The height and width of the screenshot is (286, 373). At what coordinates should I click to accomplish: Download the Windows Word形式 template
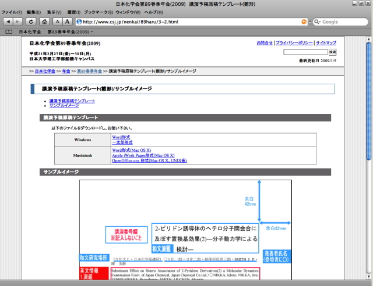tap(121, 137)
